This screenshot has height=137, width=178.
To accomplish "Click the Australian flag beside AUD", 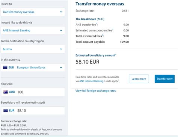I will click(6, 92).
